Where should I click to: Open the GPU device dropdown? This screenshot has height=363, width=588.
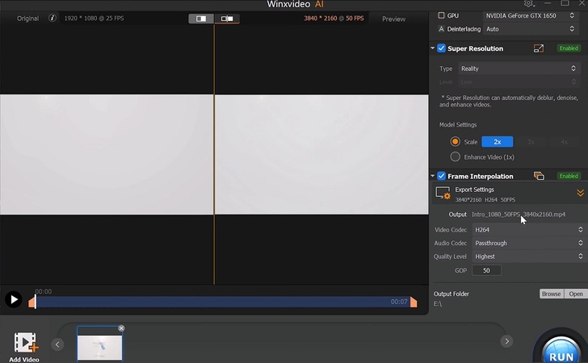point(530,15)
